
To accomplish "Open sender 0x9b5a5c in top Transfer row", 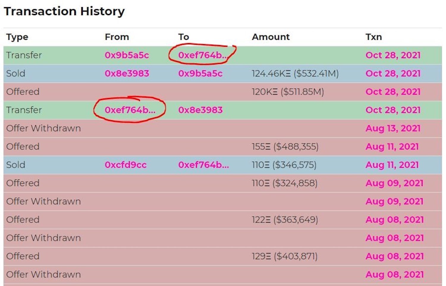I will click(x=127, y=55).
